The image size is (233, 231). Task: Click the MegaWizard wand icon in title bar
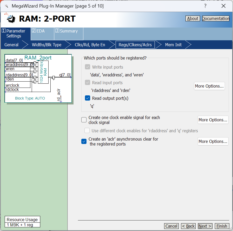click(x=6, y=6)
